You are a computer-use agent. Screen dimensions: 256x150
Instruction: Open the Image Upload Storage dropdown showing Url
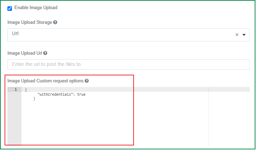pyautogui.click(x=128, y=35)
